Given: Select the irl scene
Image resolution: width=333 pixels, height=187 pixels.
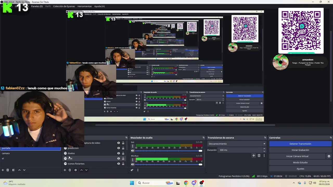Looking at the screenshot, I should tap(30, 158).
